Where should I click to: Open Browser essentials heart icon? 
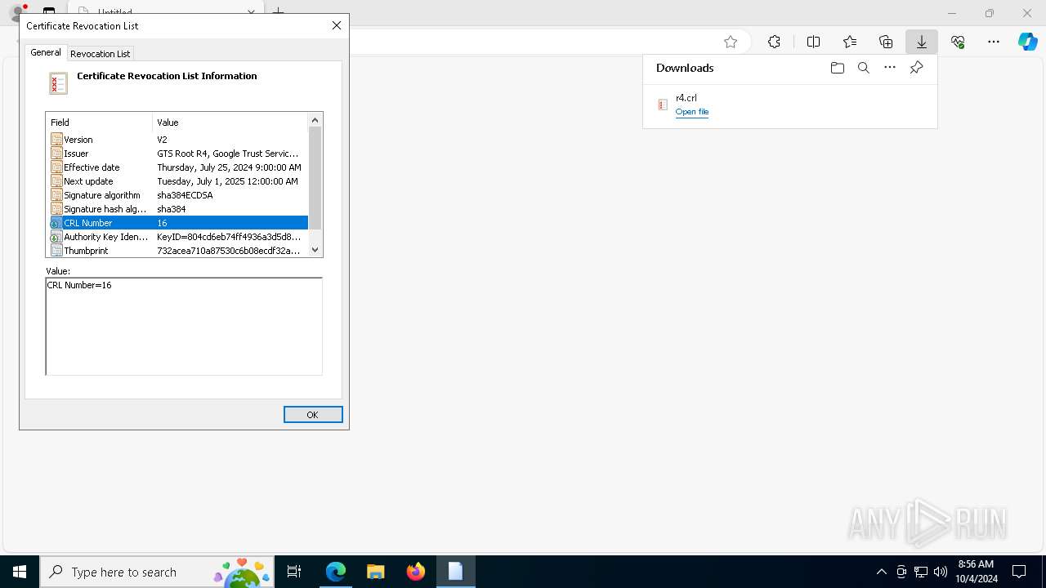click(958, 42)
